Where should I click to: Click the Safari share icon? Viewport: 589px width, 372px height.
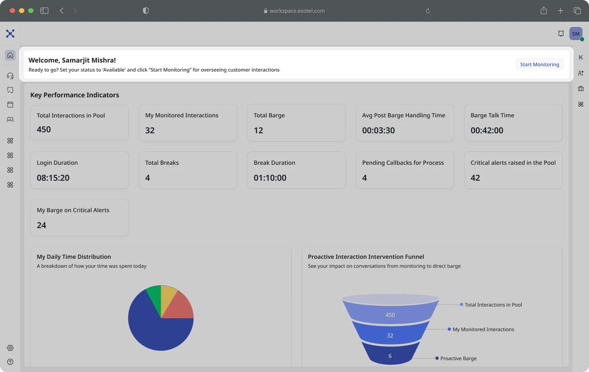tap(544, 11)
